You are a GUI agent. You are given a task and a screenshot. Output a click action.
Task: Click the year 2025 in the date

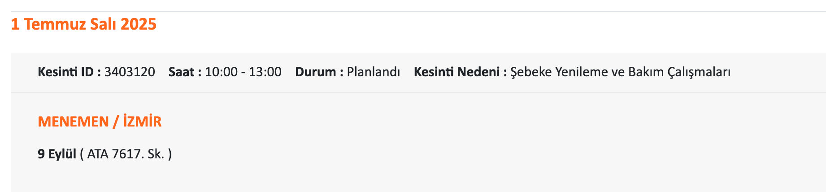pyautogui.click(x=139, y=24)
